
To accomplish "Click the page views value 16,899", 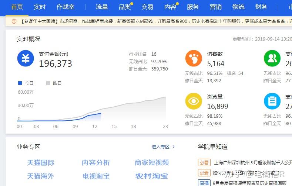I will [218, 106].
